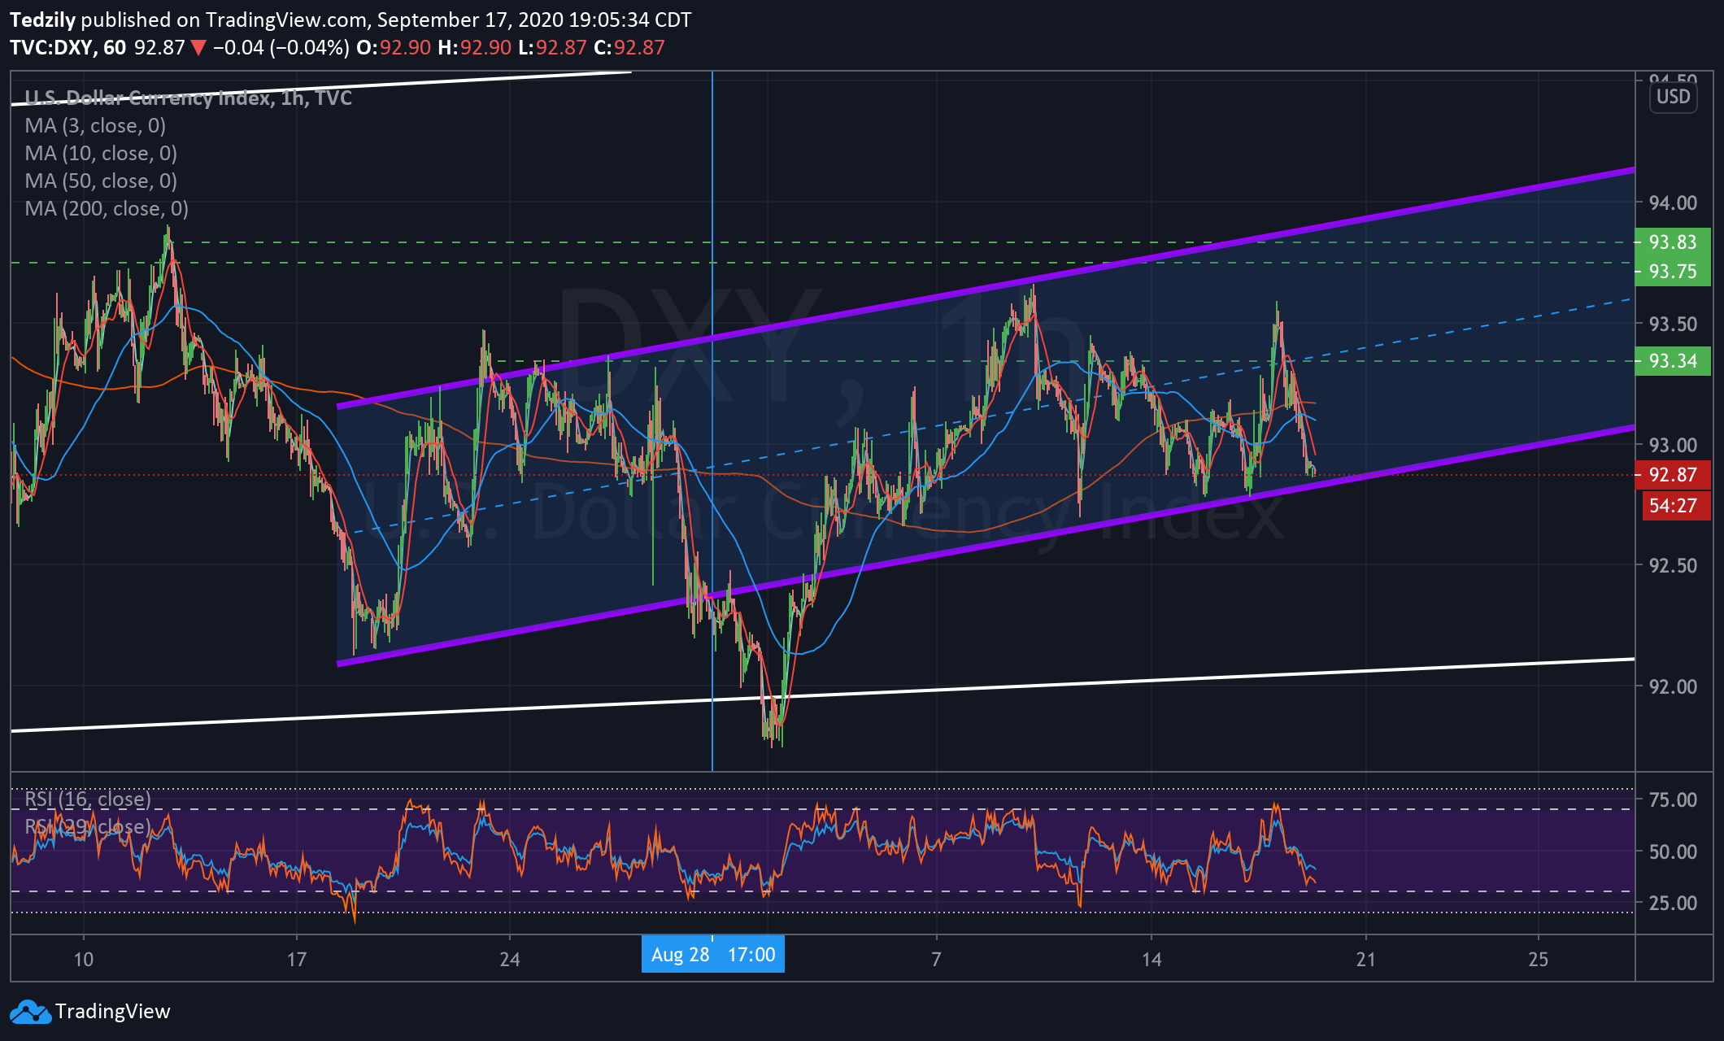Viewport: 1724px width, 1041px height.
Task: Click the RSI (16, close) indicator label
Action: click(x=88, y=799)
